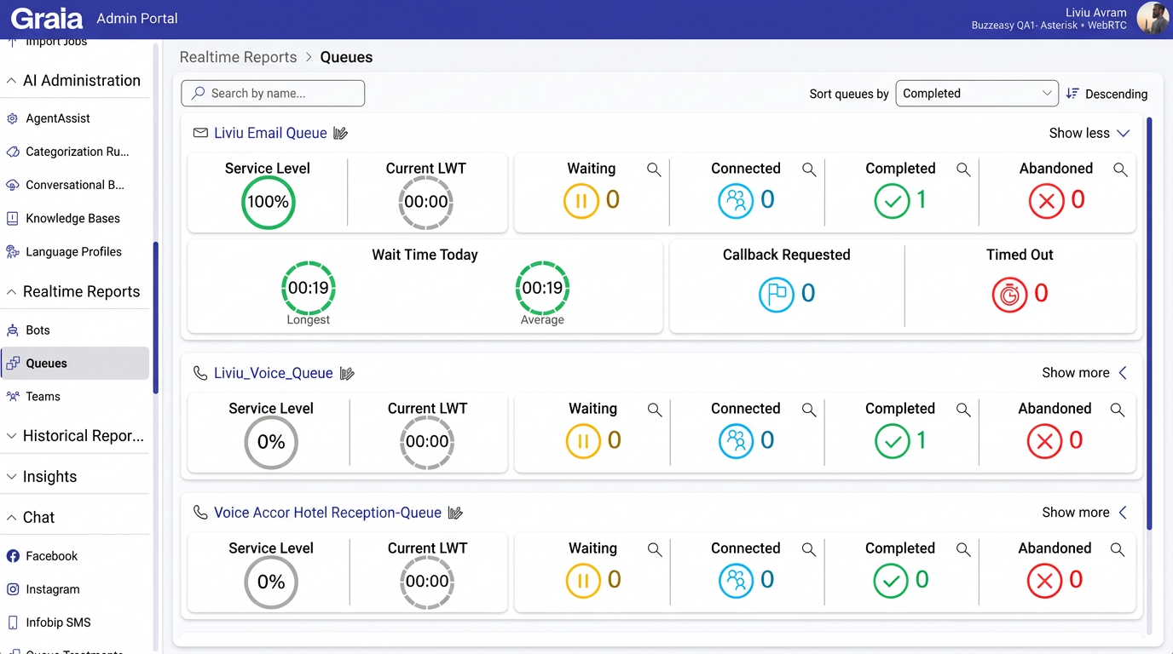
Task: Click Liviu_Voice_Queue name link
Action: tap(274, 373)
